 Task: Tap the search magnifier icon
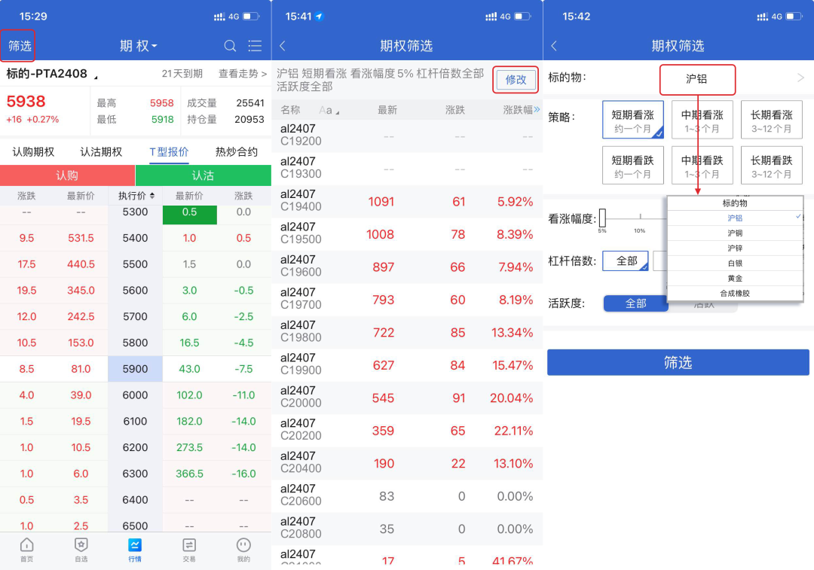click(231, 46)
